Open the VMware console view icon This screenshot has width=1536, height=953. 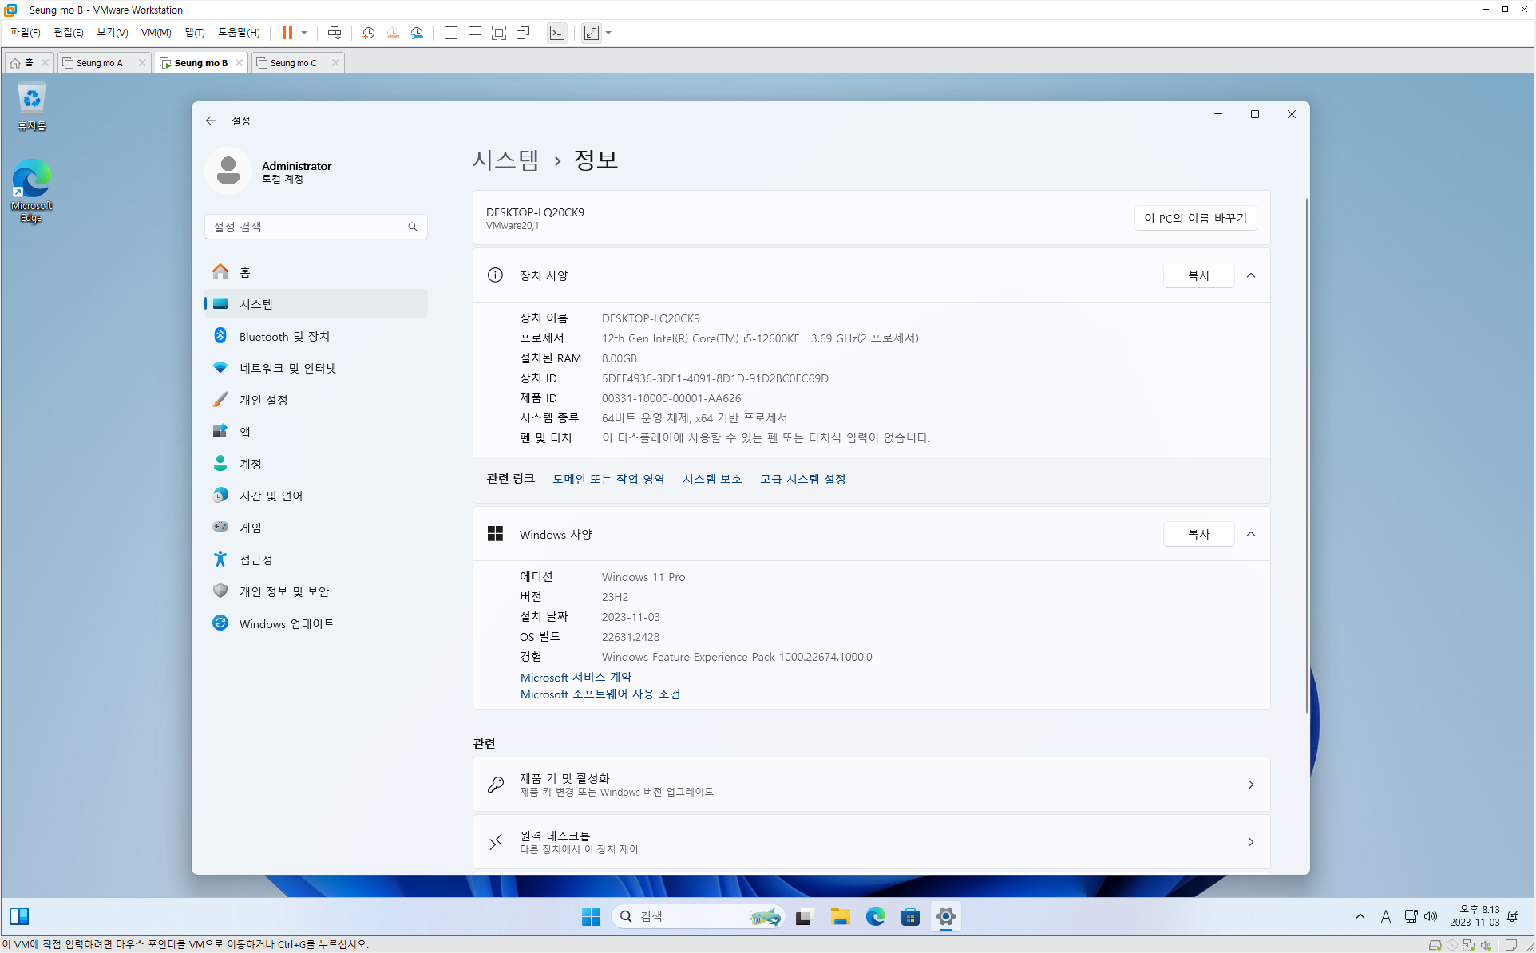tap(557, 33)
